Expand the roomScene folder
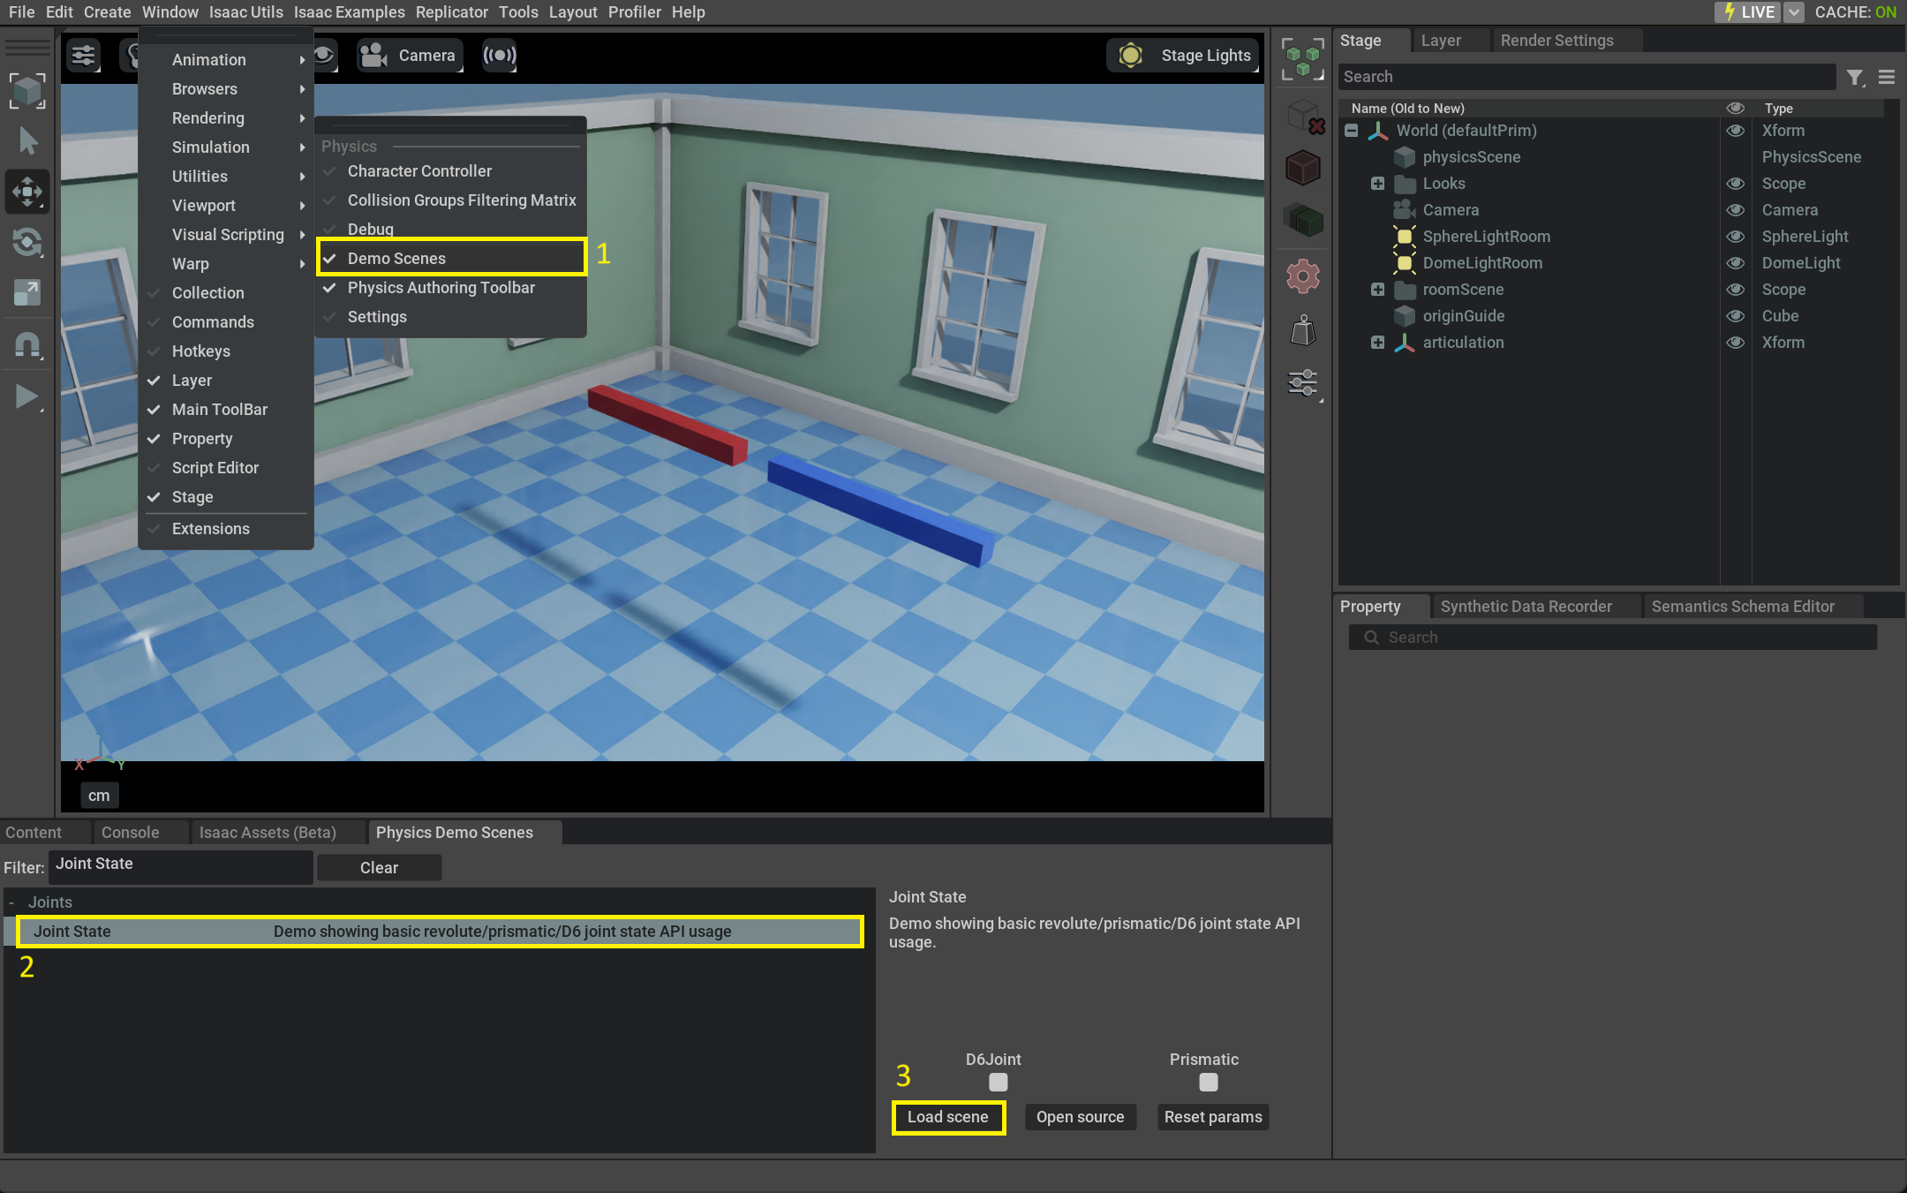This screenshot has height=1193, width=1907. click(x=1377, y=290)
